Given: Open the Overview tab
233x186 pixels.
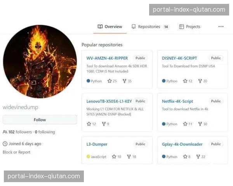Looking at the screenshot, I should click(110, 27).
